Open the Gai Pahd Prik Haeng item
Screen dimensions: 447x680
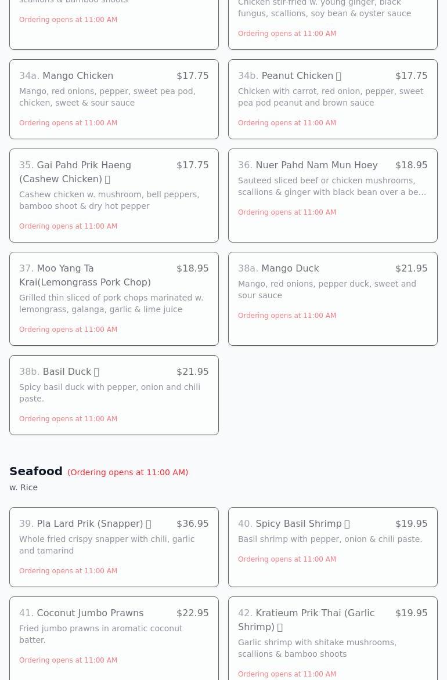(x=114, y=196)
